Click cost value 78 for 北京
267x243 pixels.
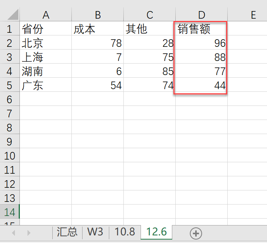tap(97, 43)
